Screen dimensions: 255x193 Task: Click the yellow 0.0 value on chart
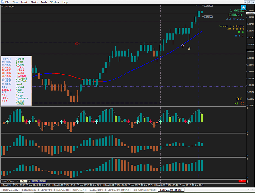pos(239,99)
